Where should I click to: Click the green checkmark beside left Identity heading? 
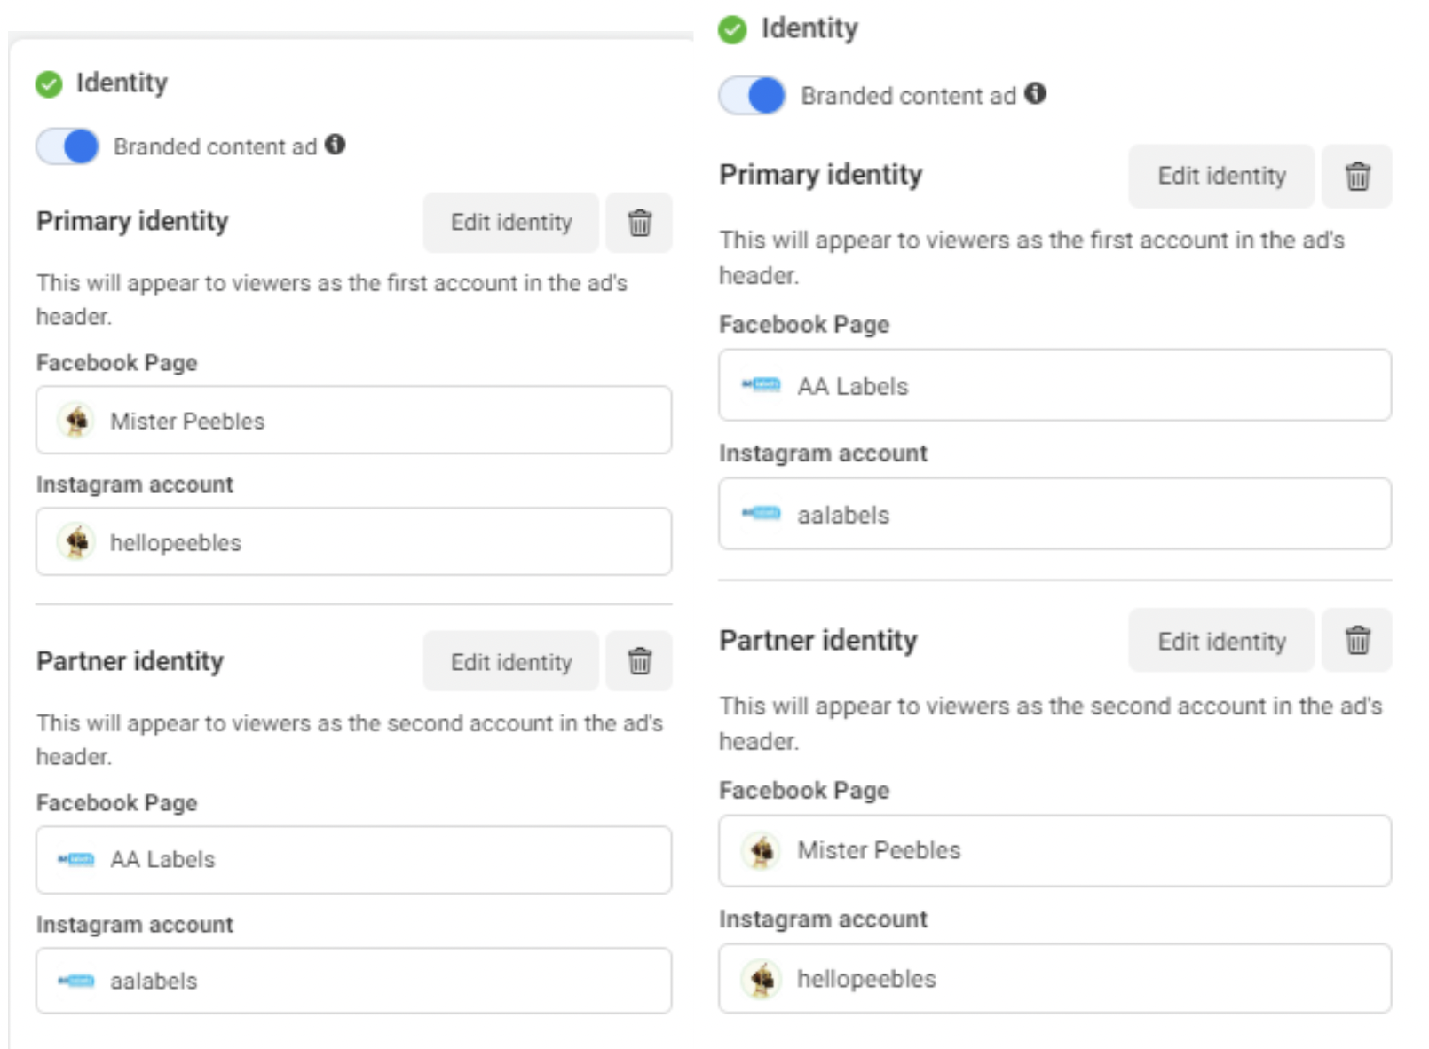[x=49, y=83]
